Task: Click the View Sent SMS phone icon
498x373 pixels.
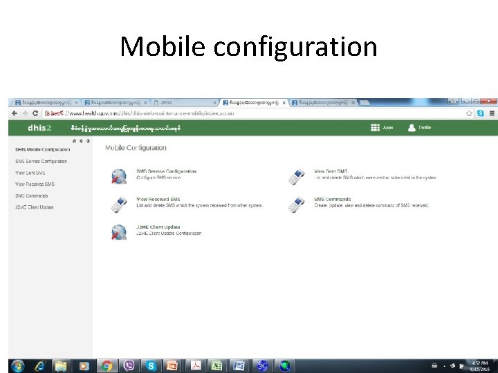Action: (x=297, y=177)
